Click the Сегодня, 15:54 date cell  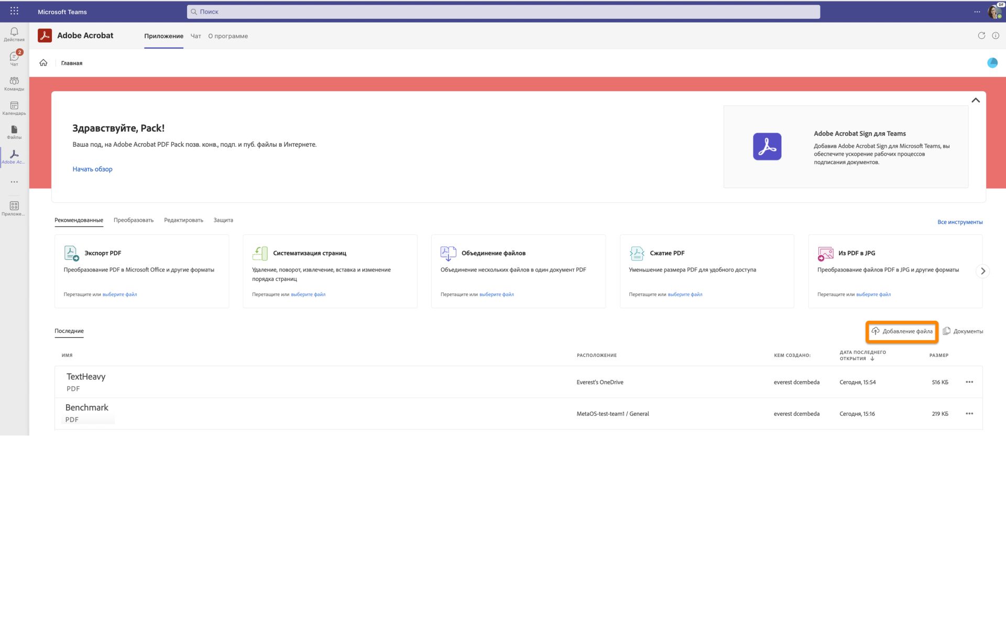coord(857,382)
